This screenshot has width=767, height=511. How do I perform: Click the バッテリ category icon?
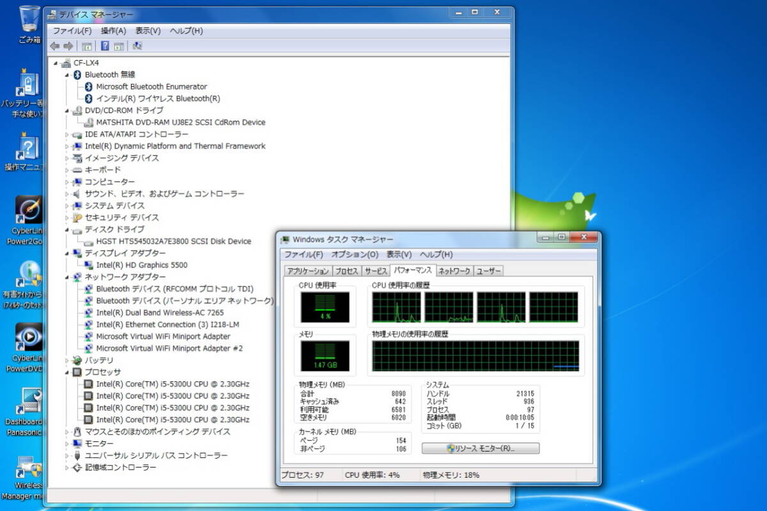[x=77, y=360]
